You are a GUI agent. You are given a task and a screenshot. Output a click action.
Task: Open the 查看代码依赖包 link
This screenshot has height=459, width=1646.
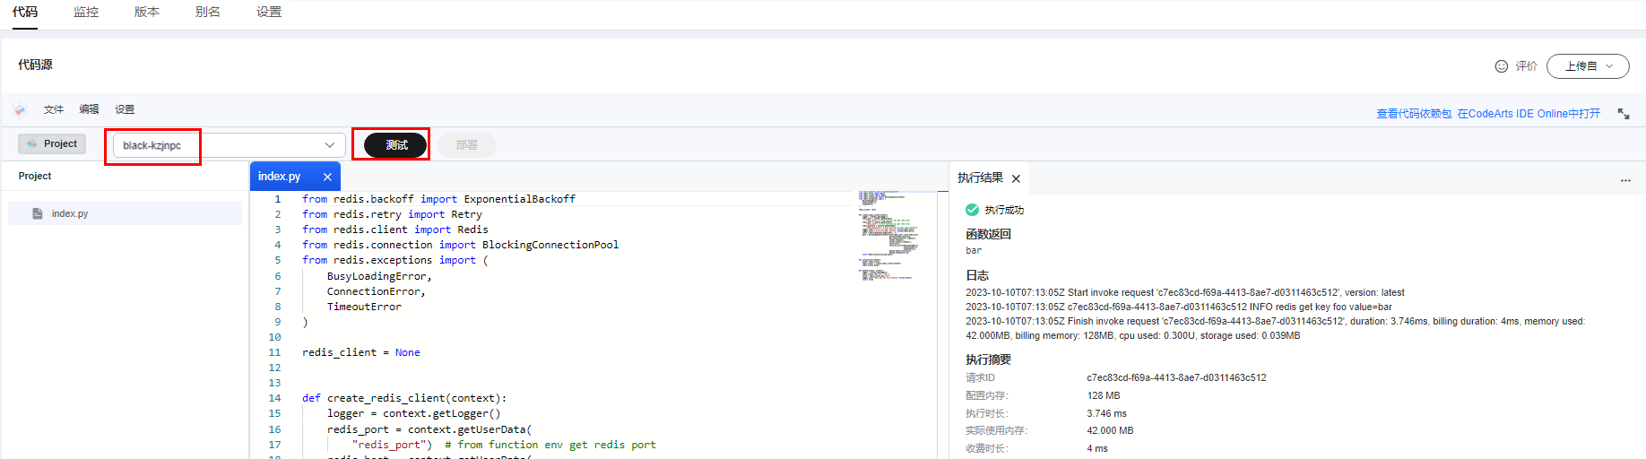[1413, 114]
